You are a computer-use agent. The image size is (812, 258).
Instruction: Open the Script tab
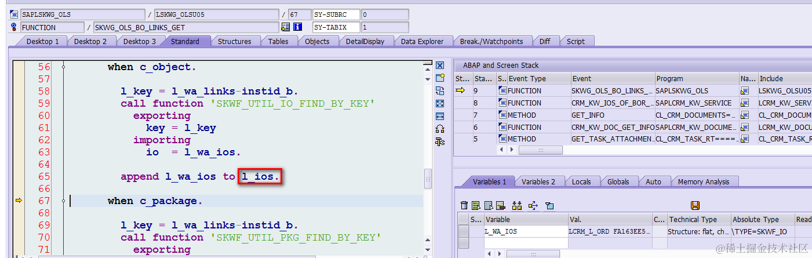pos(576,41)
